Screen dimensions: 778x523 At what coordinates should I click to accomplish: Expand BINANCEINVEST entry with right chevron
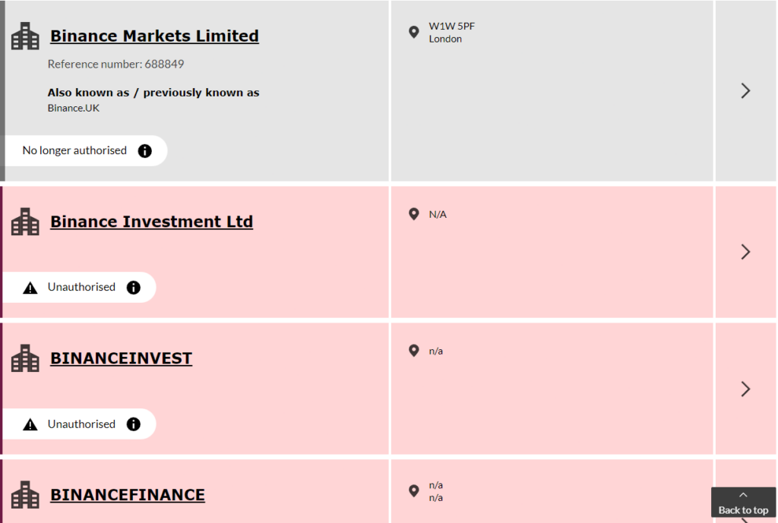coord(745,389)
